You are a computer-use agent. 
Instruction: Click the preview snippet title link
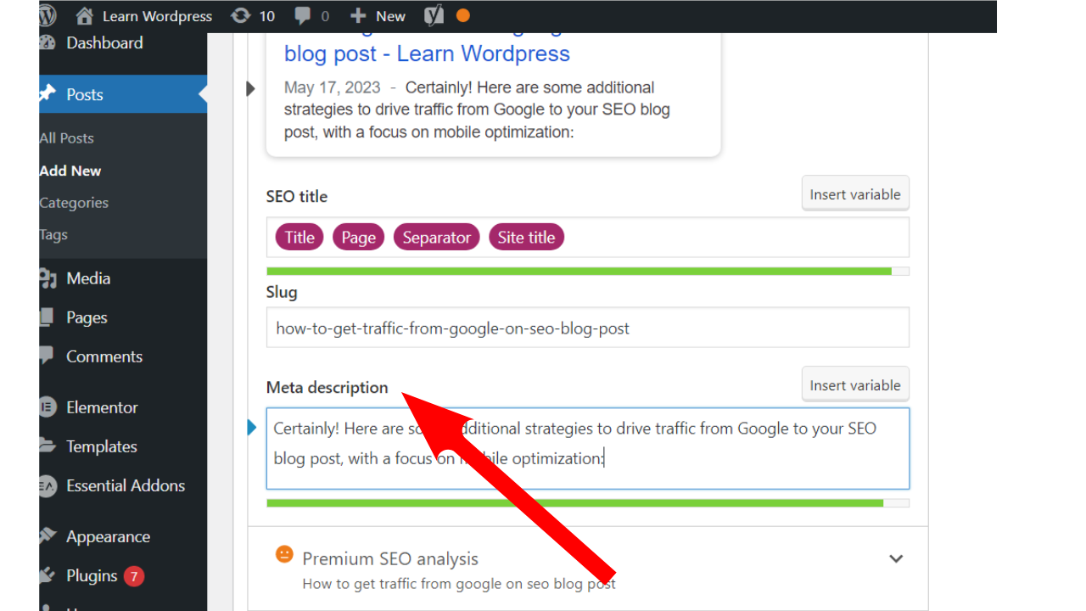[427, 53]
